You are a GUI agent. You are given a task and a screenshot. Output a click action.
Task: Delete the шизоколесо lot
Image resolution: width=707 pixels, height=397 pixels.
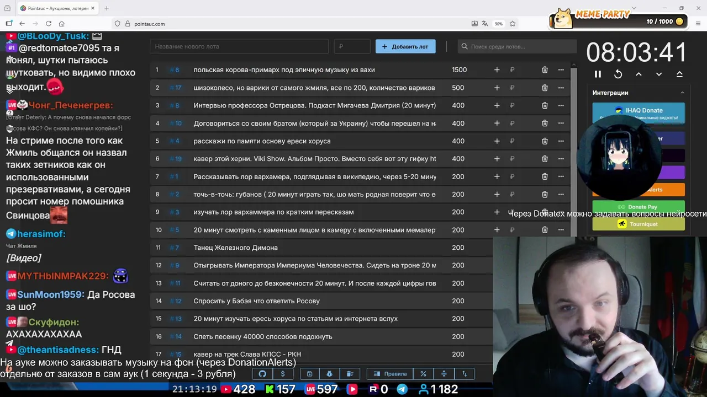tap(545, 88)
